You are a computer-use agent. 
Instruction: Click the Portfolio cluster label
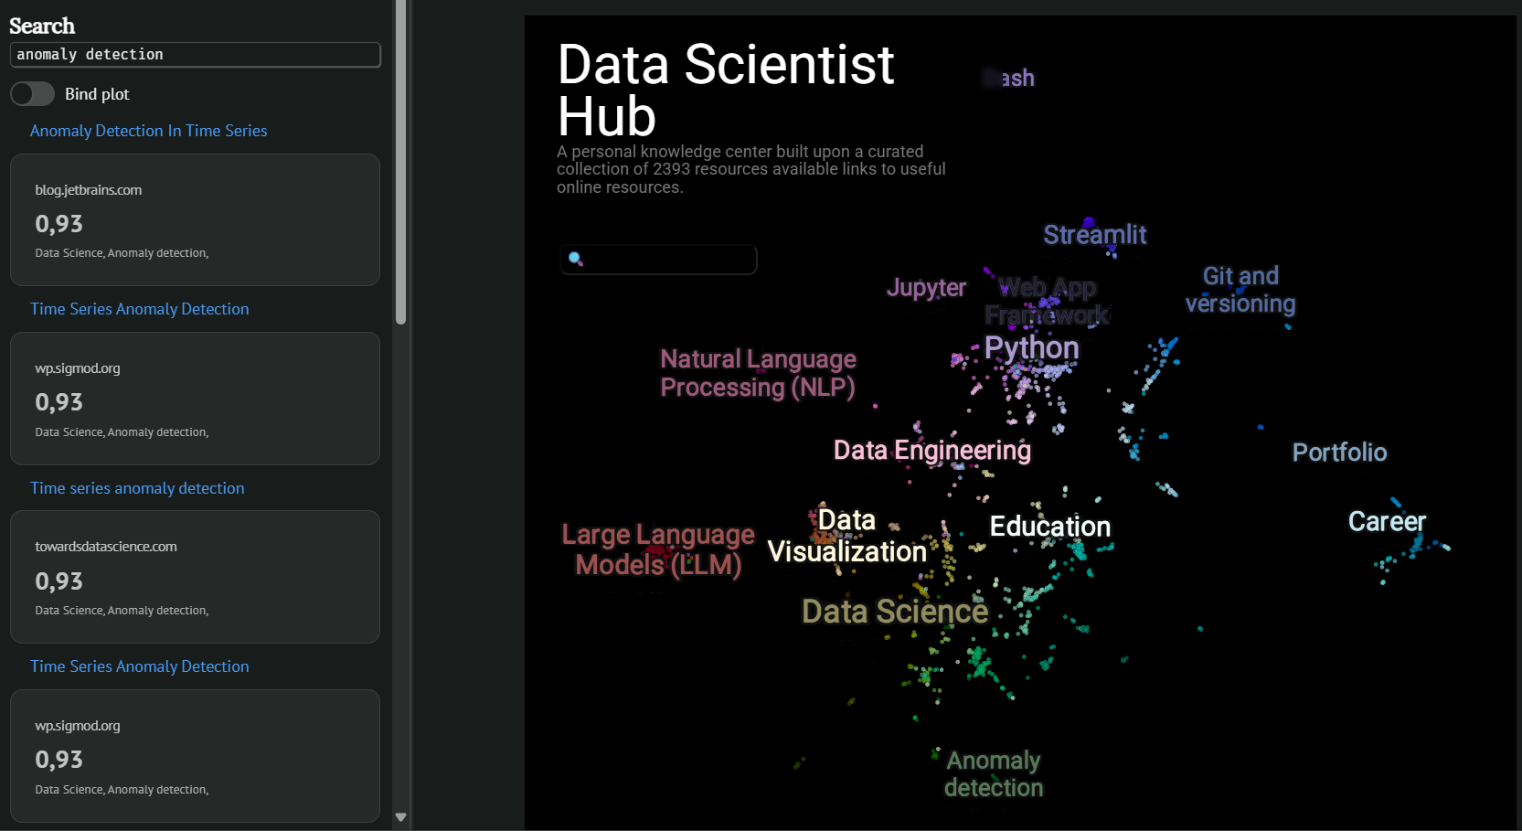click(1339, 453)
